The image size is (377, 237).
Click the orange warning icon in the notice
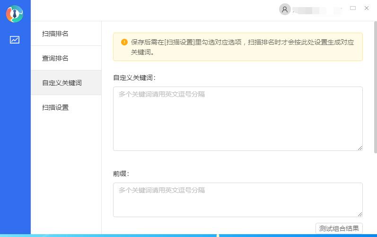tap(124, 42)
